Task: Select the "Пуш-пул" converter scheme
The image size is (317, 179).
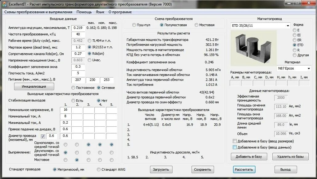Action: pos(134,25)
